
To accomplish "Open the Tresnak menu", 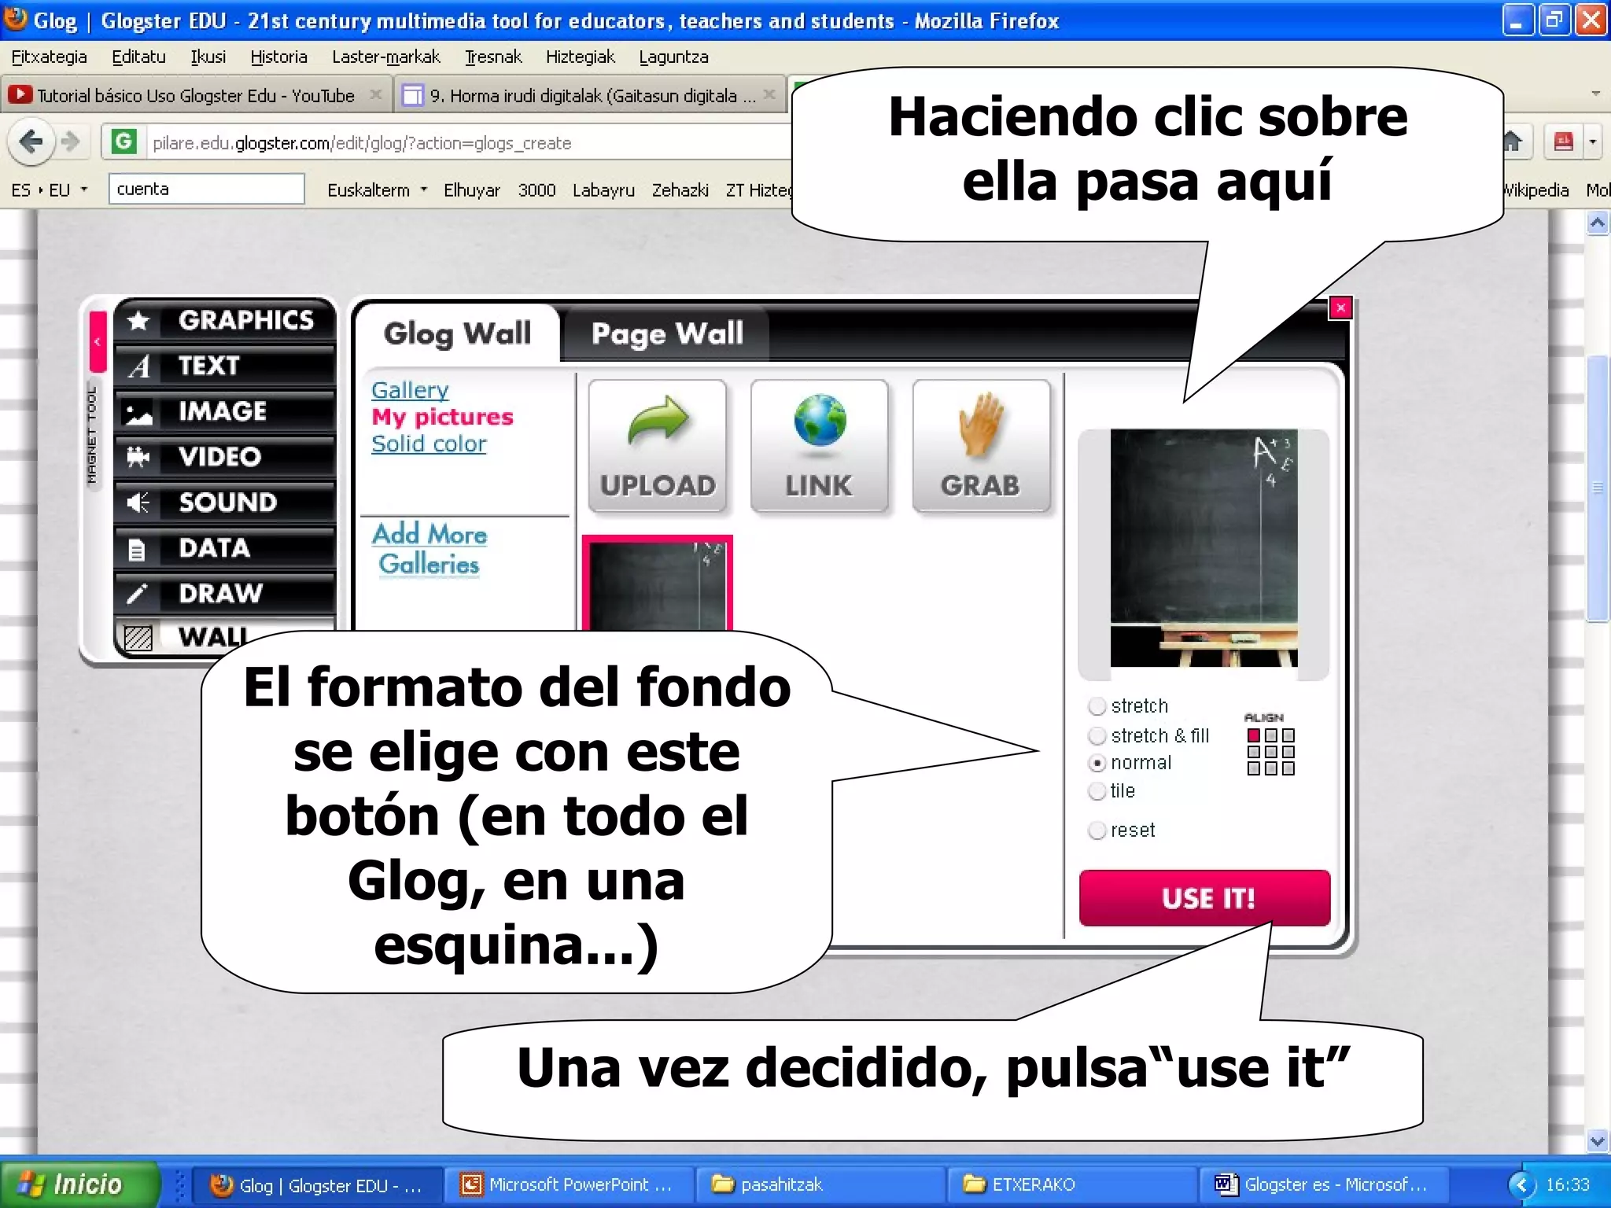I will pyautogui.click(x=493, y=57).
